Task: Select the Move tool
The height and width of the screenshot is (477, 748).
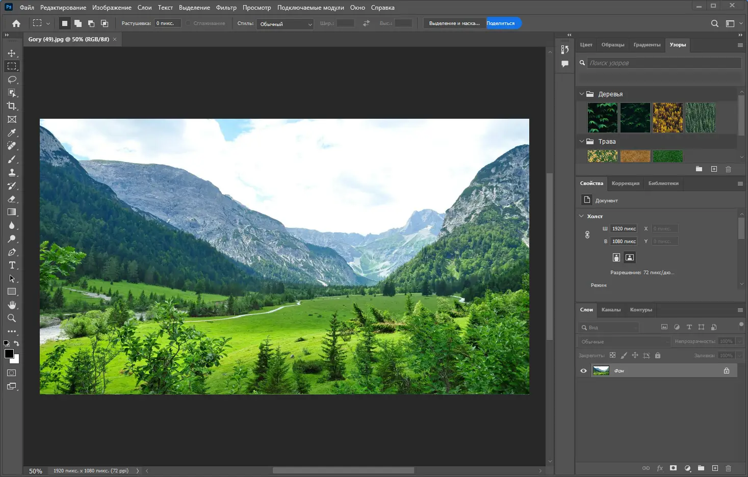Action: click(12, 53)
